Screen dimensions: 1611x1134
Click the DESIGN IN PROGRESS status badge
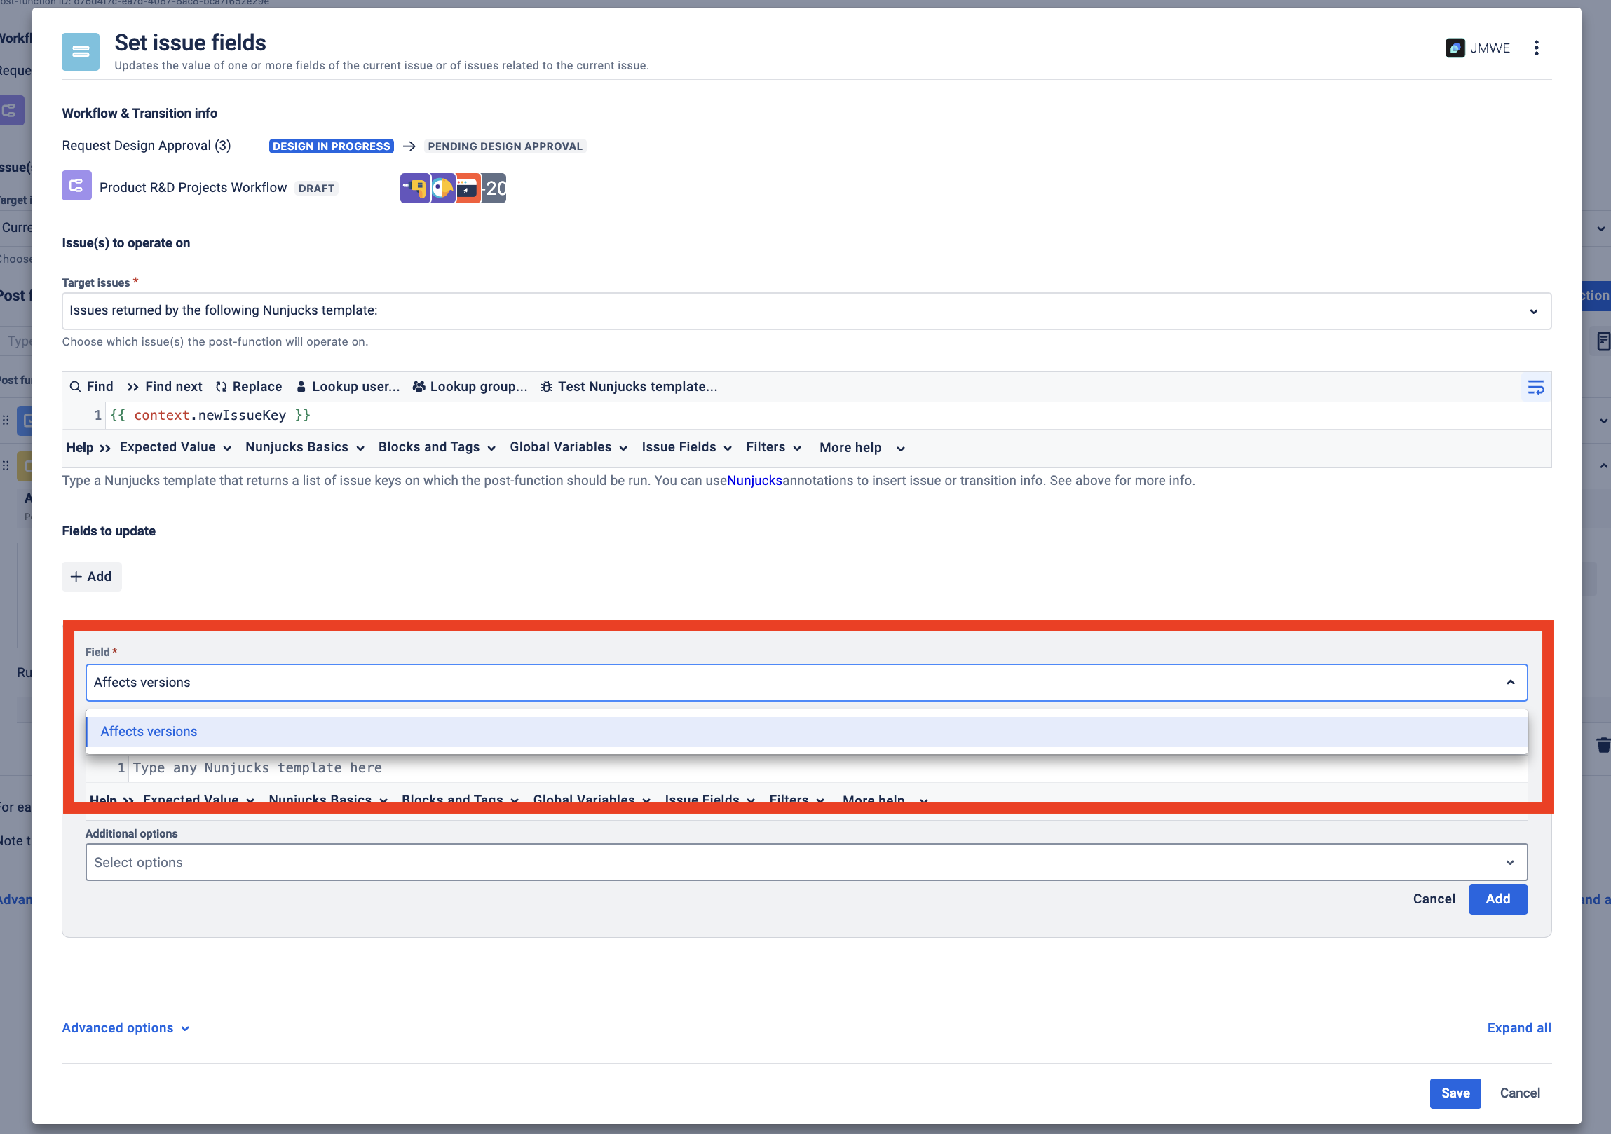tap(331, 146)
